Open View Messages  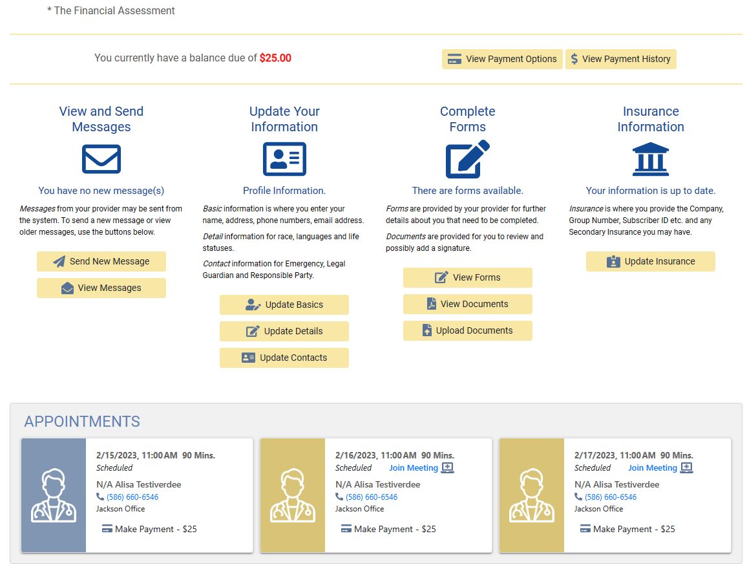tap(101, 288)
